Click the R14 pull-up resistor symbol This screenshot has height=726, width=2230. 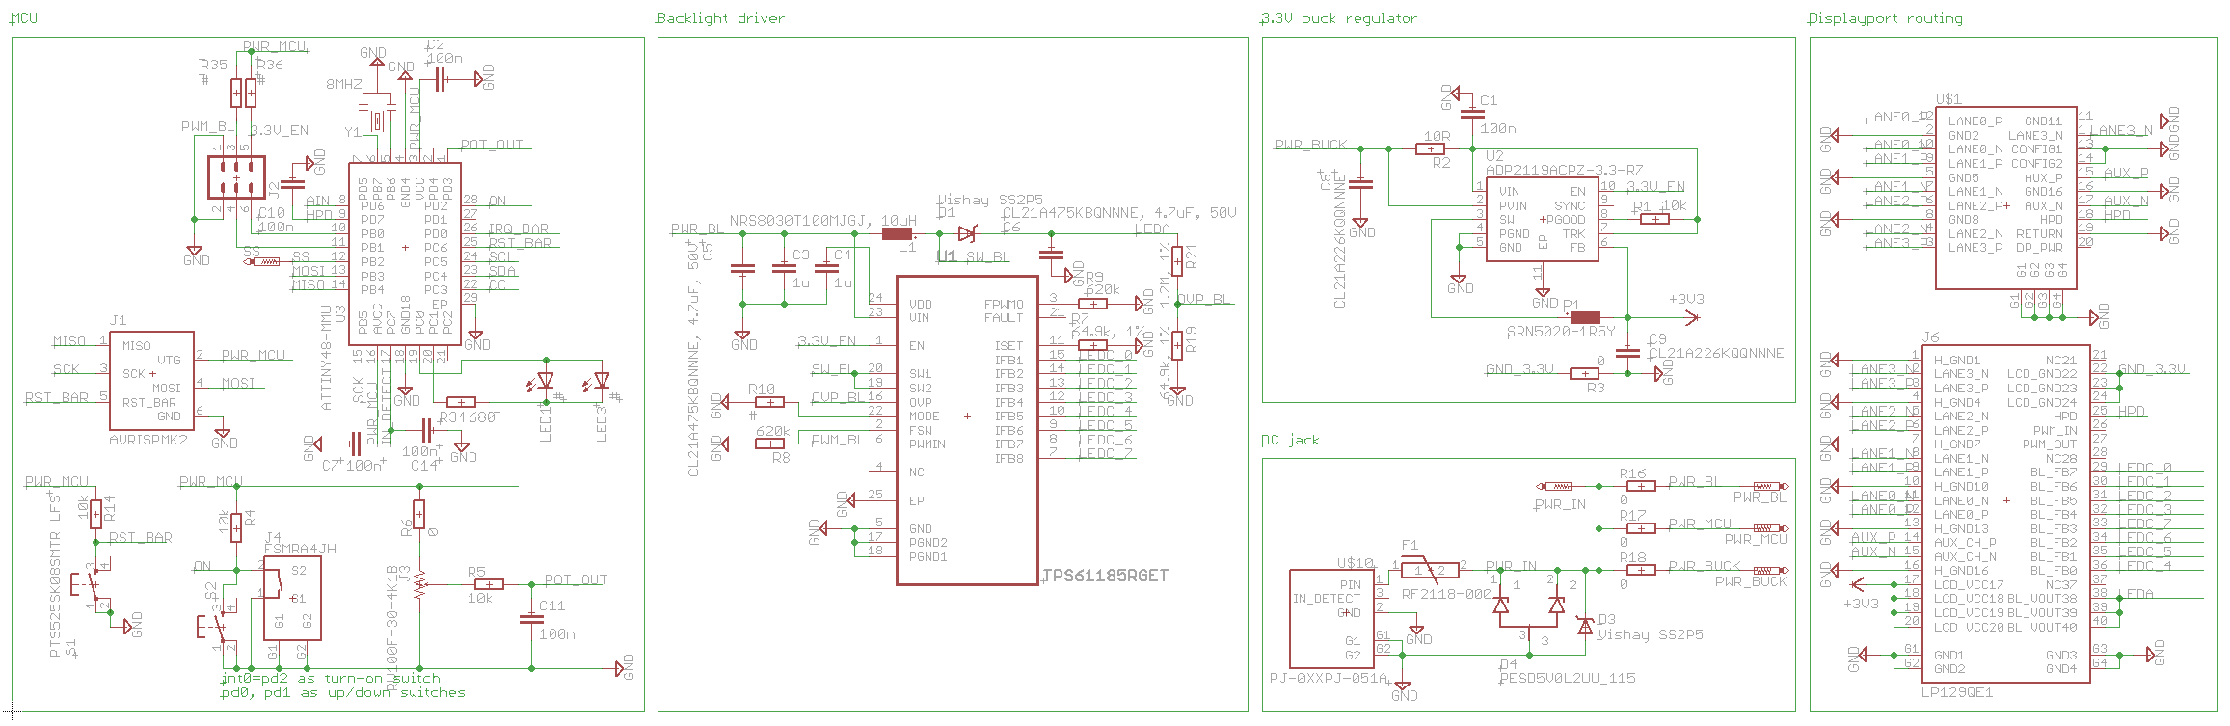coord(95,514)
